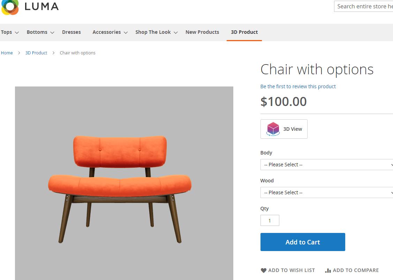Follow the review this product link

point(298,86)
